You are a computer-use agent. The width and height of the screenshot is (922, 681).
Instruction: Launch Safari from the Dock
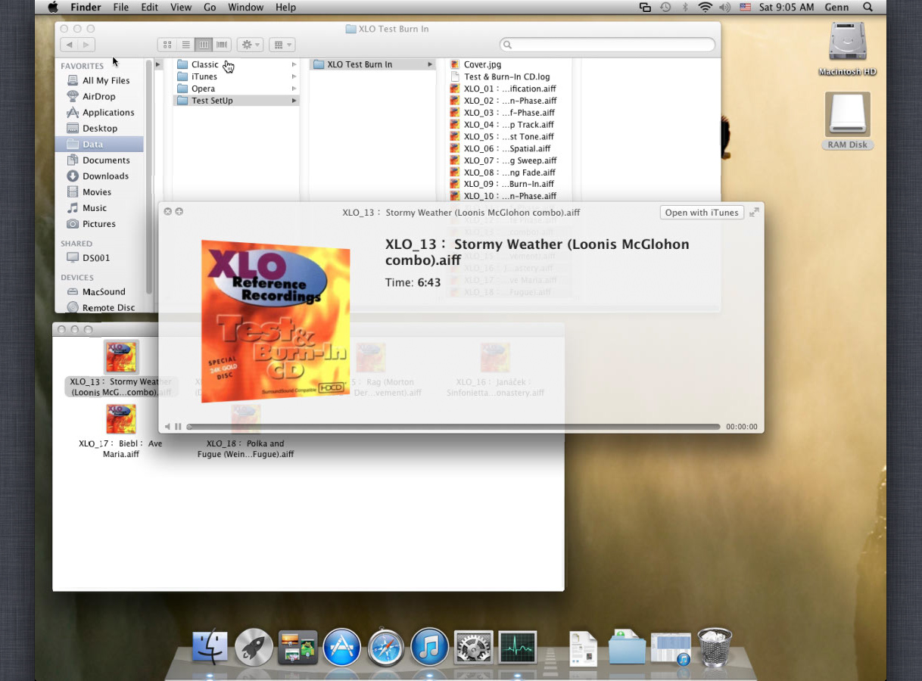coord(385,647)
